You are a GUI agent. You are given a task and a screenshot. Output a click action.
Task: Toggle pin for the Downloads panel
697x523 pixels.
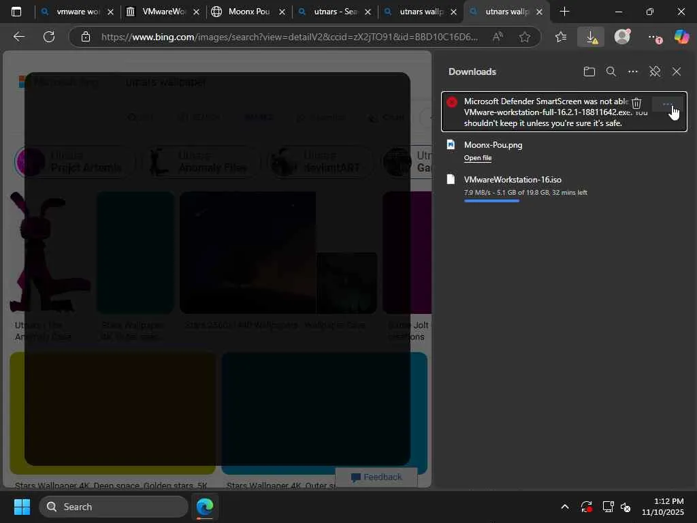point(655,72)
